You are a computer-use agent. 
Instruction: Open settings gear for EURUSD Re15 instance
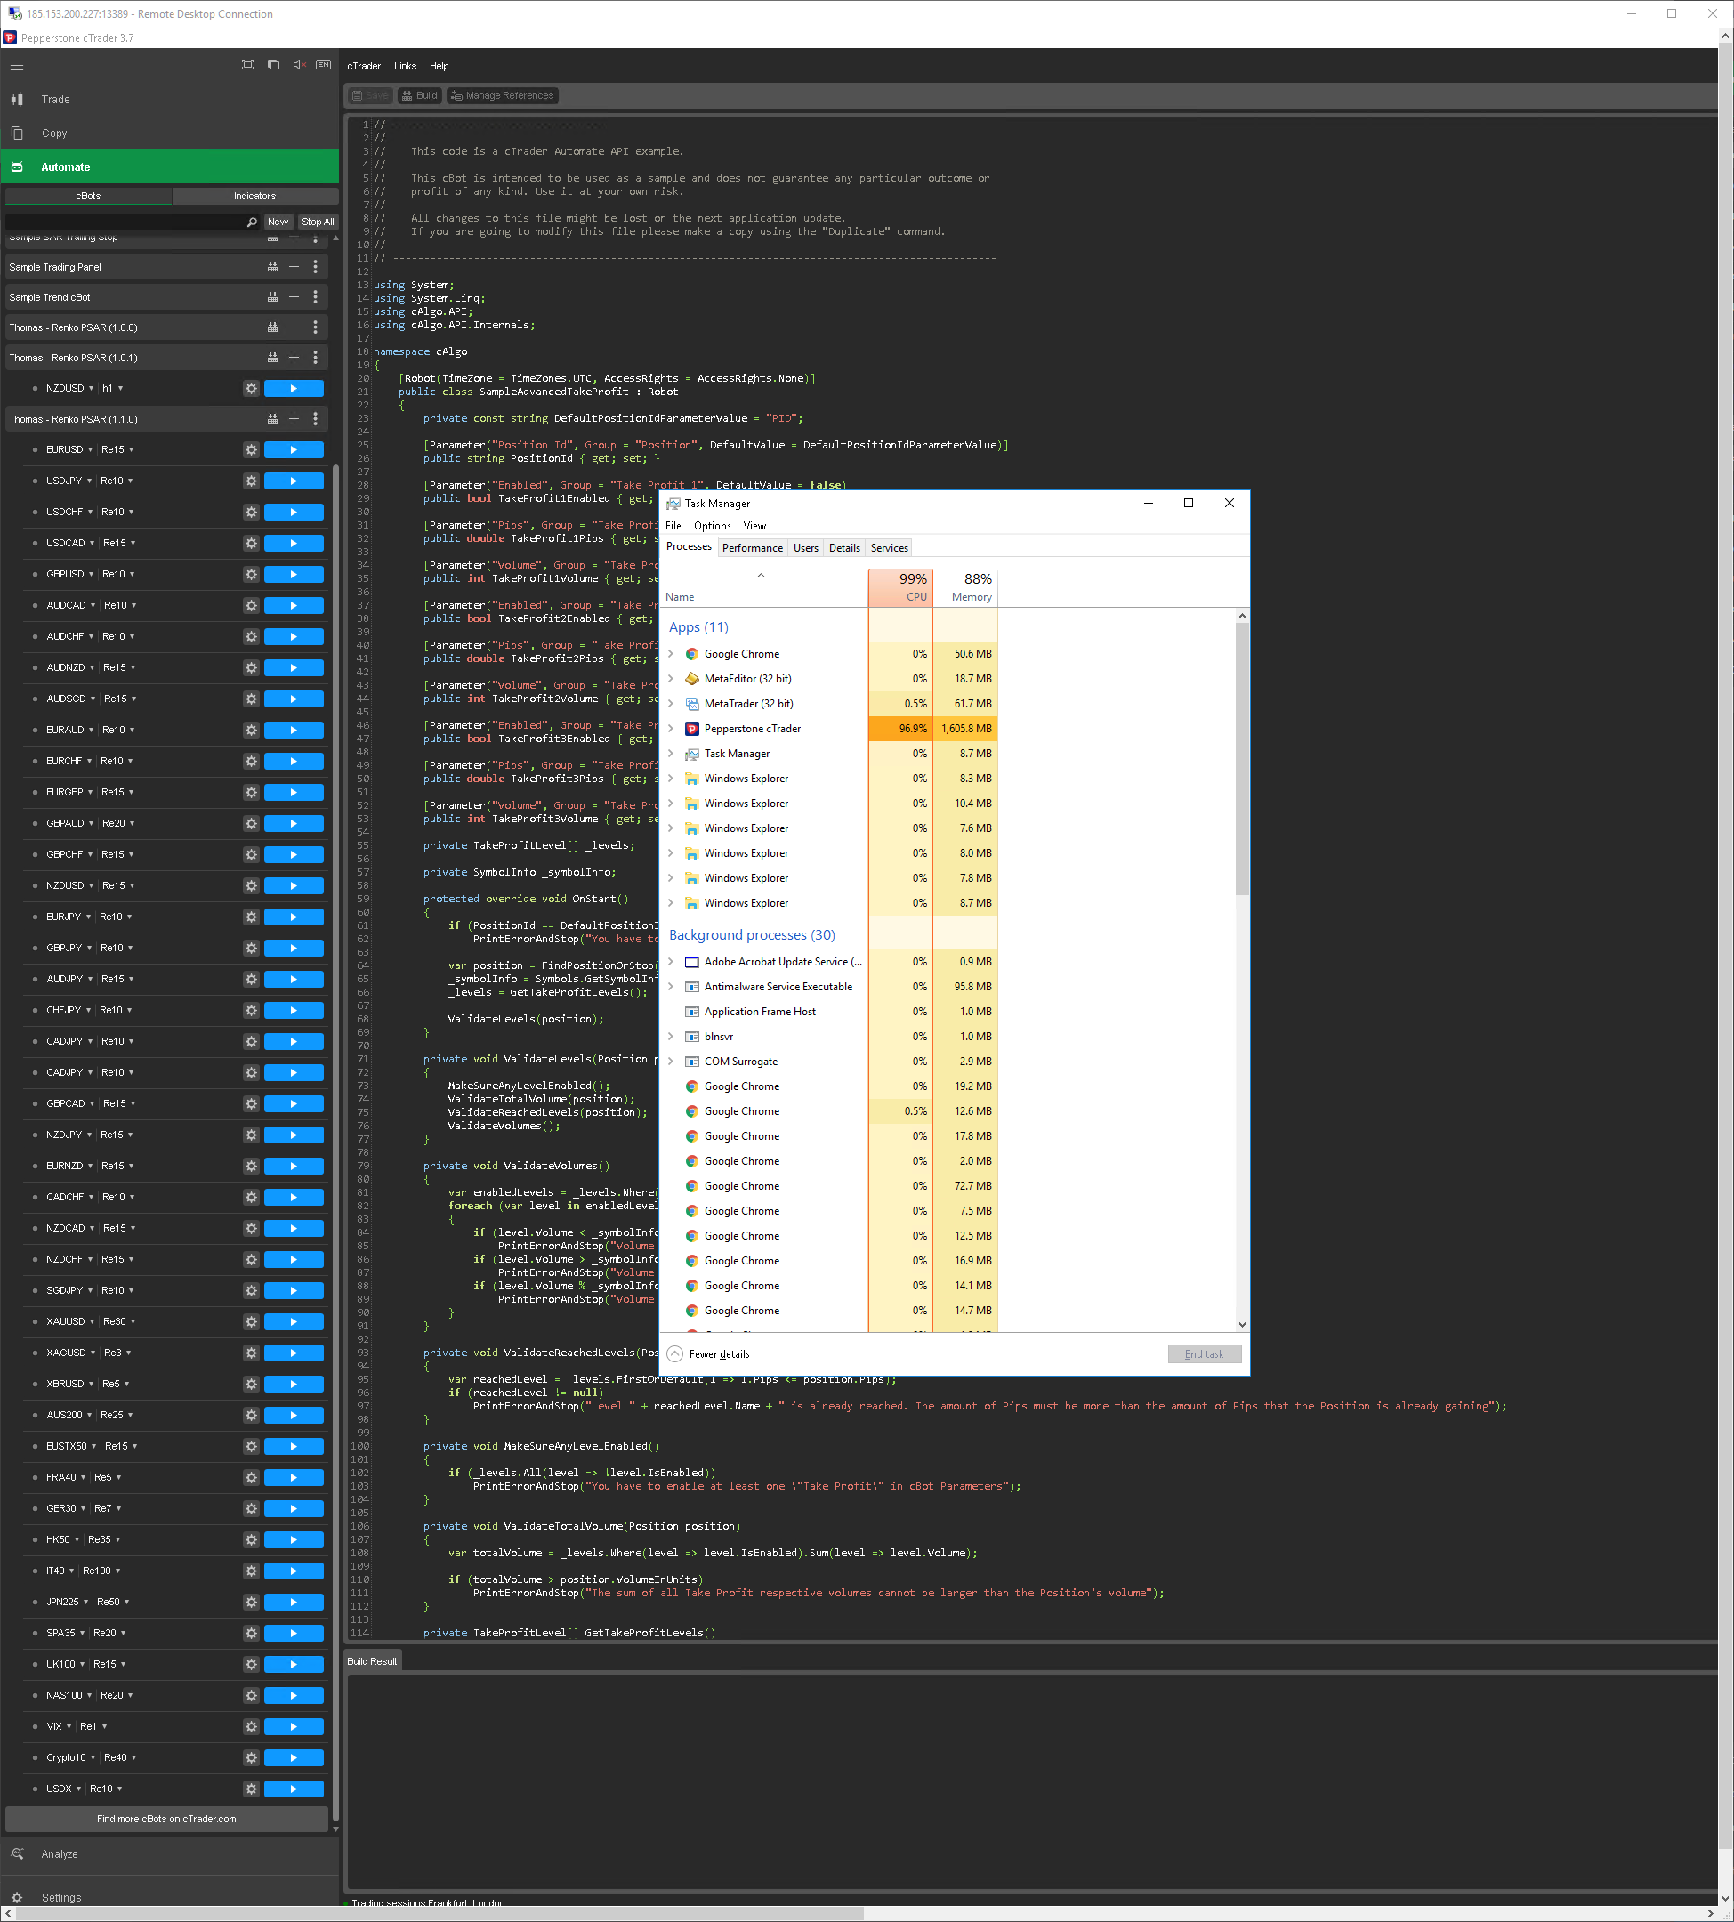click(251, 449)
